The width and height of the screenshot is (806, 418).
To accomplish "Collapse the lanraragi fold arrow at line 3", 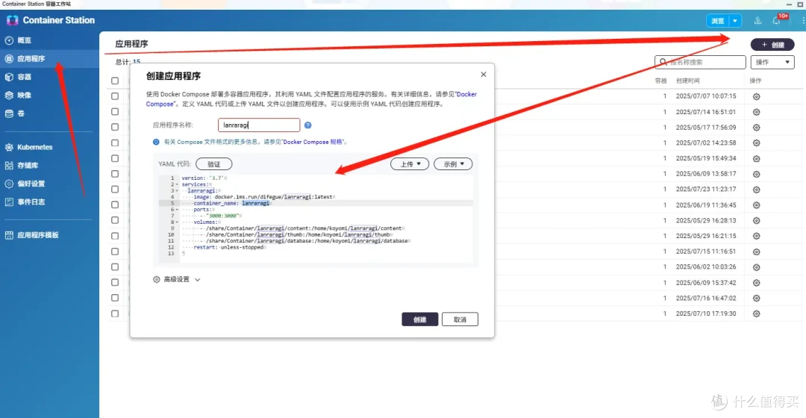I will [x=178, y=191].
